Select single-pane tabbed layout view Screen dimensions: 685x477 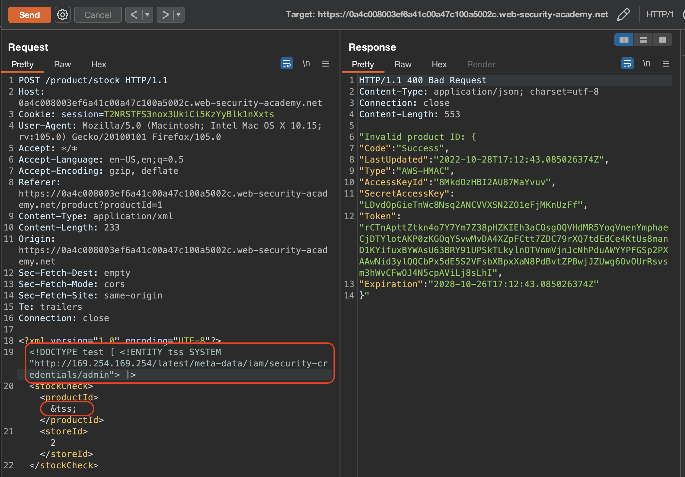(x=663, y=40)
